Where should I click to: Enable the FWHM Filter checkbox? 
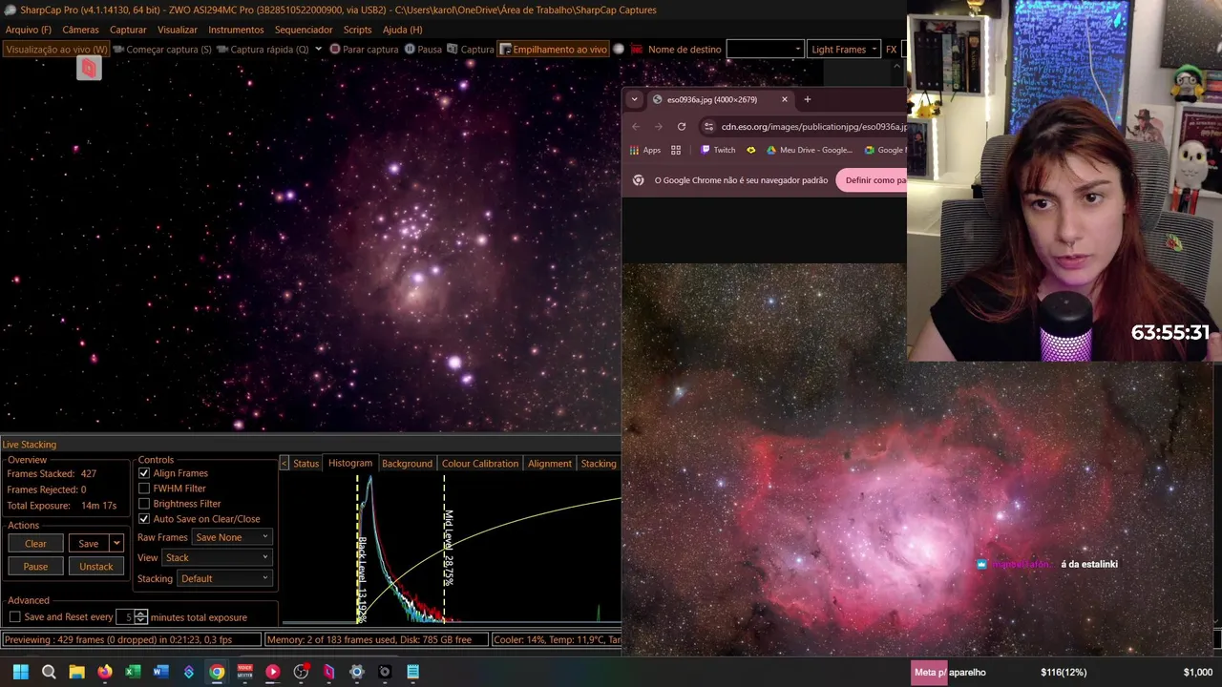point(144,489)
